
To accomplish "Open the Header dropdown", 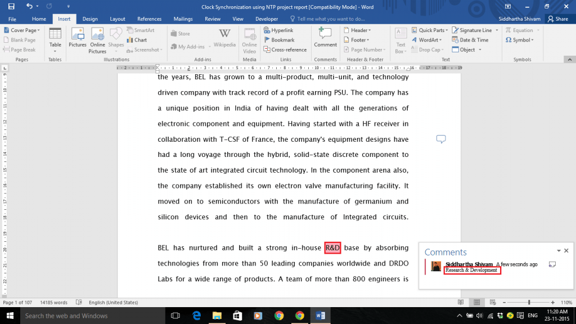I will [x=358, y=30].
